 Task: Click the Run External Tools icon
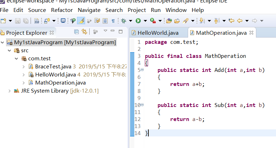[153, 21]
